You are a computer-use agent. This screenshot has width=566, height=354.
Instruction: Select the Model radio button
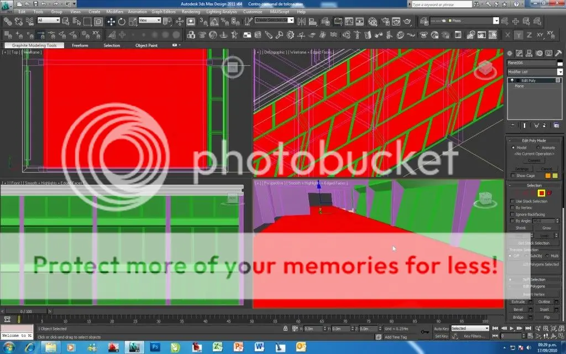click(x=513, y=148)
